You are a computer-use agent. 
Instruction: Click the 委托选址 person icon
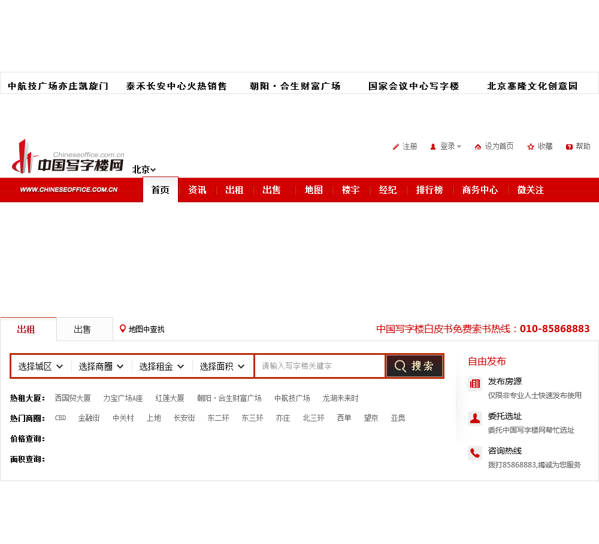pyautogui.click(x=475, y=418)
